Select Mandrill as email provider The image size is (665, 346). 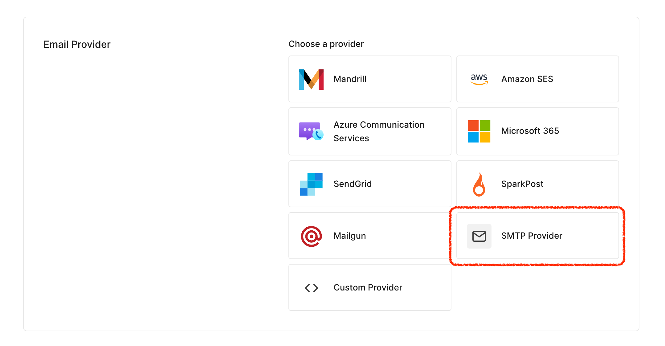pyautogui.click(x=369, y=79)
